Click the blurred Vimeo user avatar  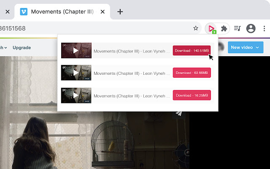point(221,47)
